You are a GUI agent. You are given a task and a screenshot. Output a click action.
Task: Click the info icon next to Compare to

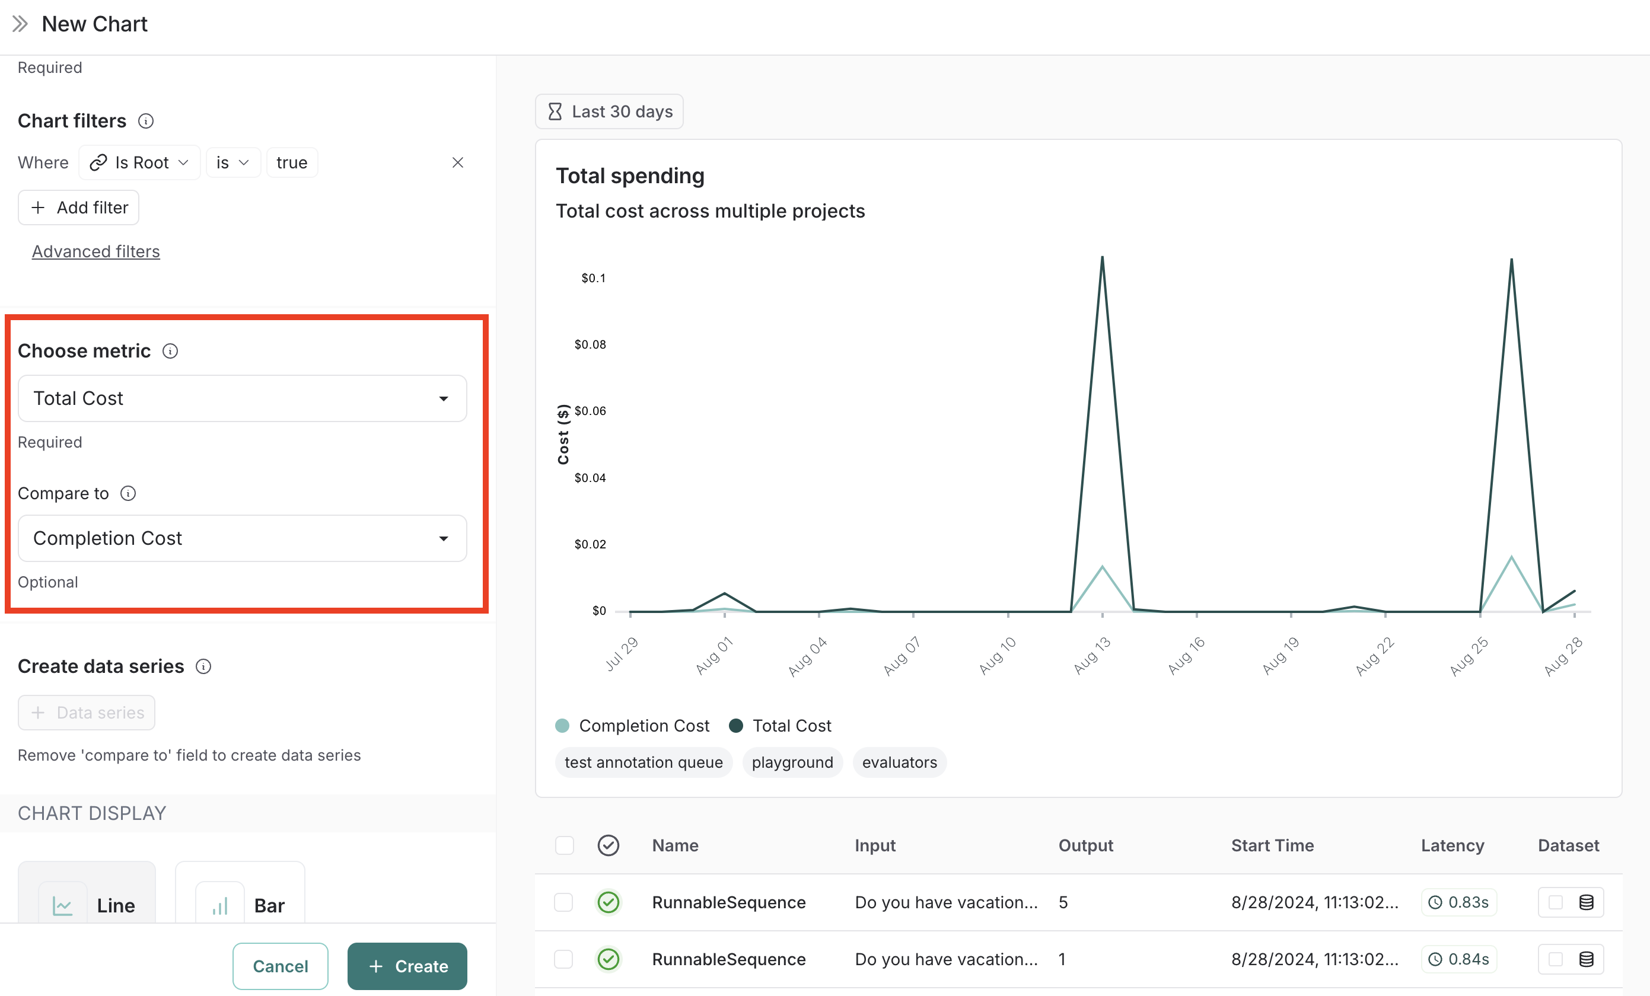pyautogui.click(x=129, y=493)
